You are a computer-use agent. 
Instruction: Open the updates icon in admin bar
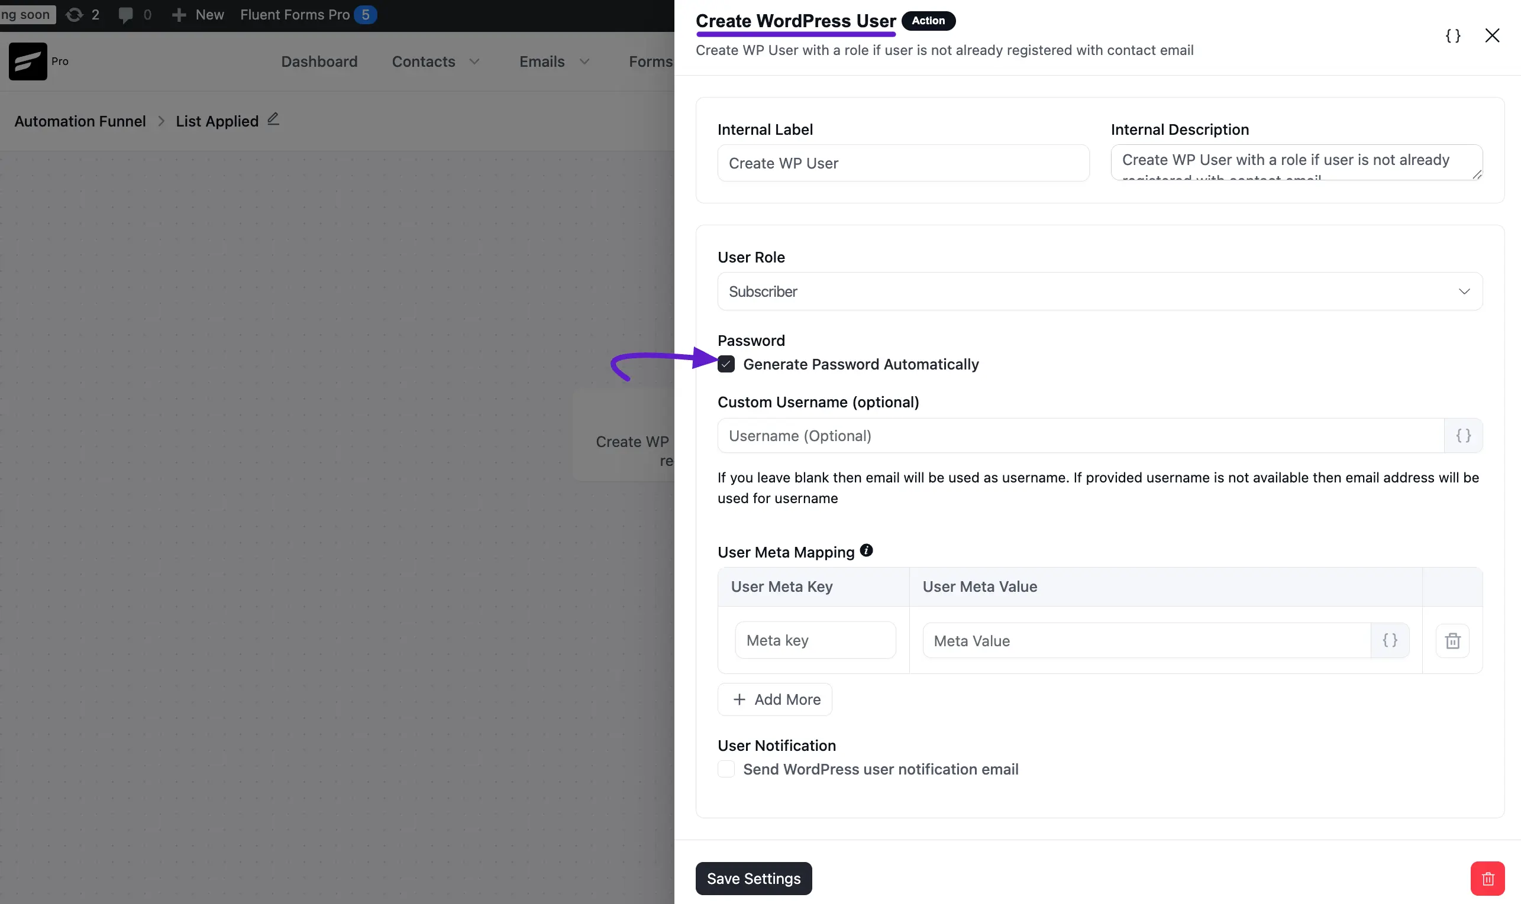[75, 15]
